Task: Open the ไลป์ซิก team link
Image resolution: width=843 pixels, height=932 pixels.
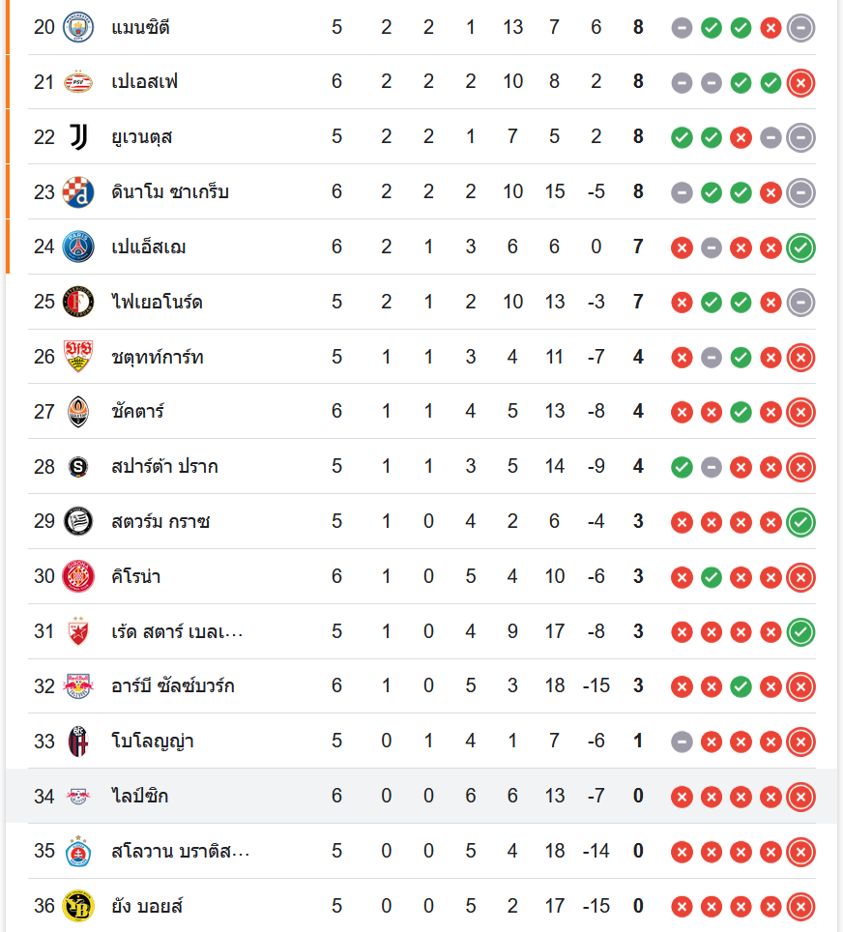Action: tap(140, 797)
